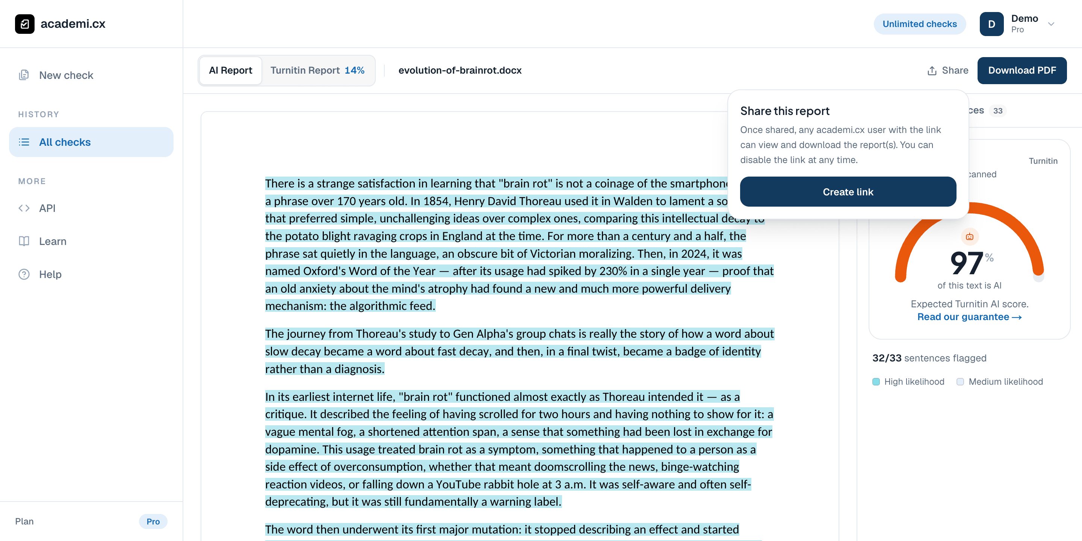The width and height of the screenshot is (1082, 541).
Task: Open the Help menu item
Action: [x=91, y=274]
